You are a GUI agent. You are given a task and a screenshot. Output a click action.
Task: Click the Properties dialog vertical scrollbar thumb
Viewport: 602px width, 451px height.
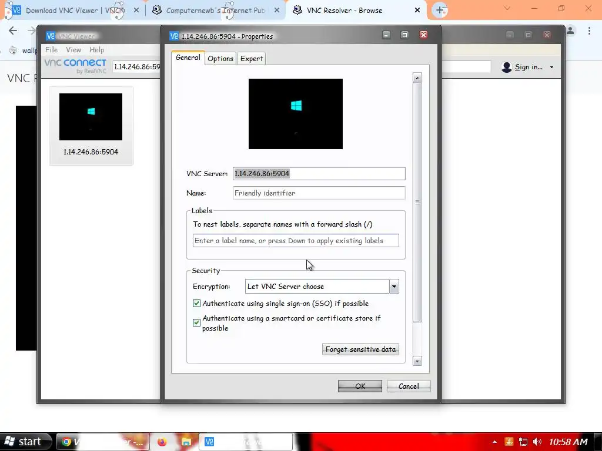[417, 202]
